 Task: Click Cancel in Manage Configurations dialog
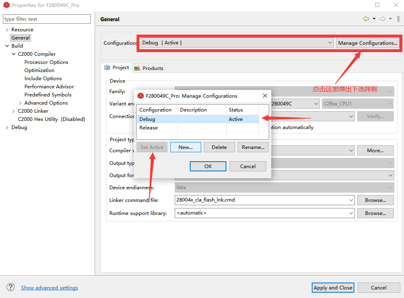248,166
